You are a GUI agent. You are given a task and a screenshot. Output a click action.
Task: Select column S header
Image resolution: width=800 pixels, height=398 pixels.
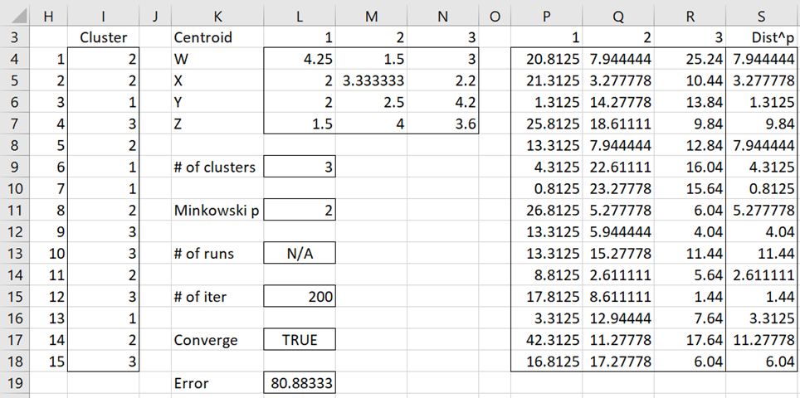762,13
